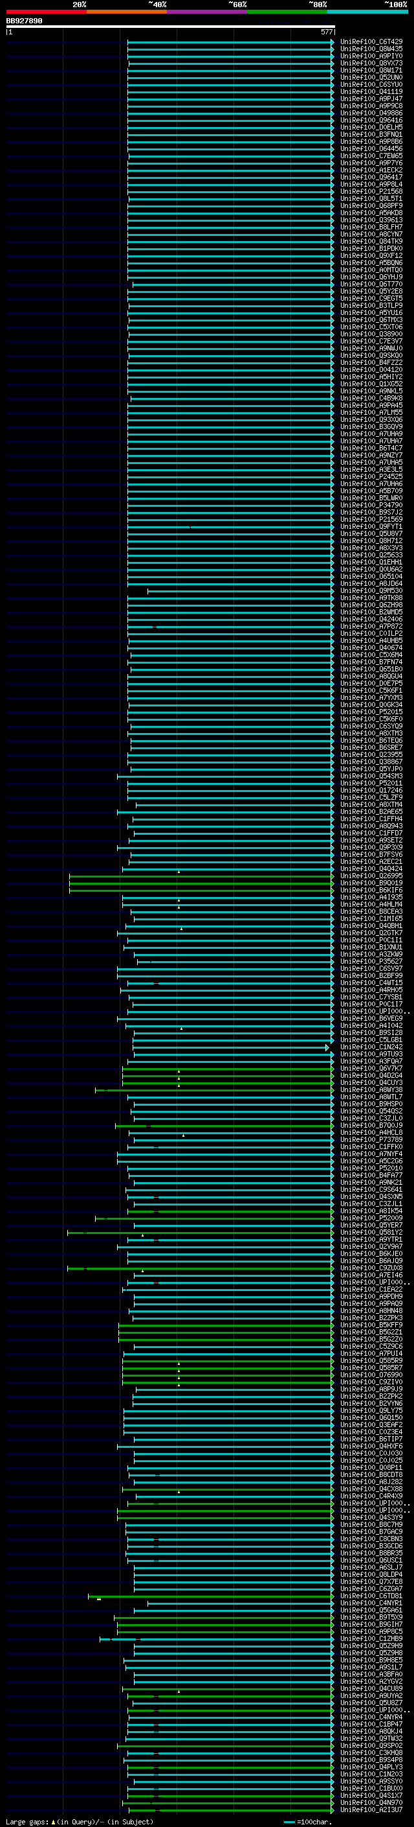This screenshot has height=1827, width=414.
Task: Select the UniRef100_A1ECK2 label
Action: pyautogui.click(x=371, y=170)
